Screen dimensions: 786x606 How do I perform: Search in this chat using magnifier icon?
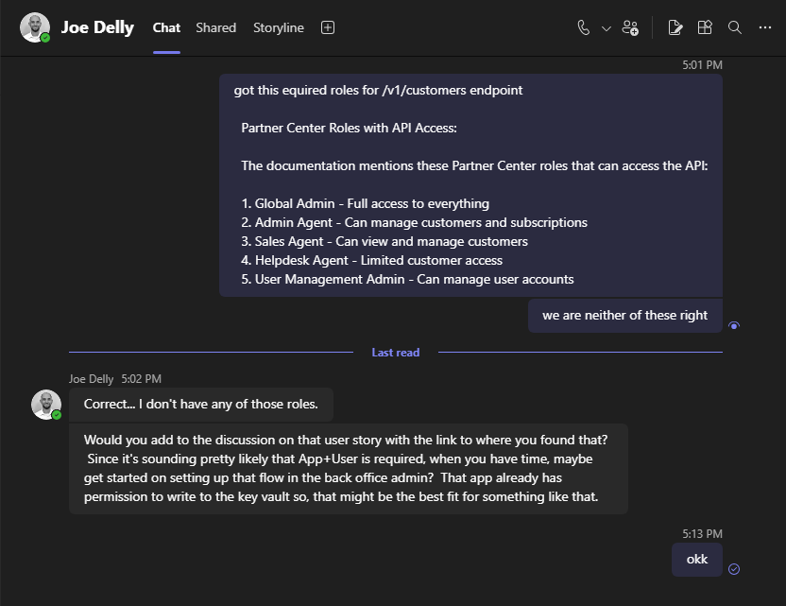(x=735, y=27)
